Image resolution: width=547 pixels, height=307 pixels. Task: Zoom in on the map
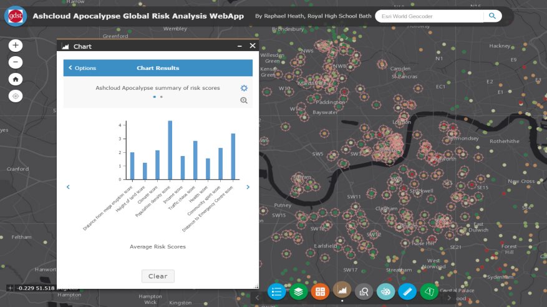pyautogui.click(x=16, y=46)
